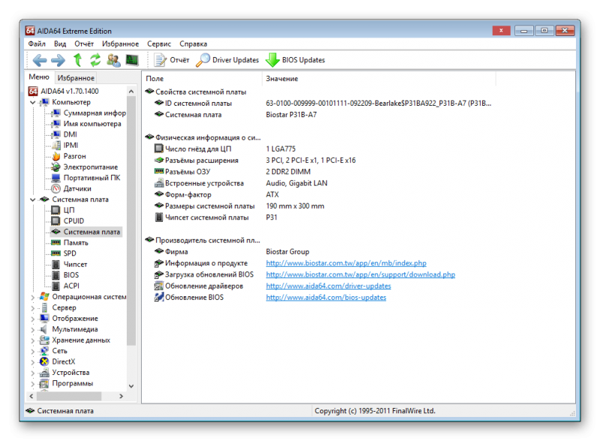Open the Справка menu

[193, 44]
